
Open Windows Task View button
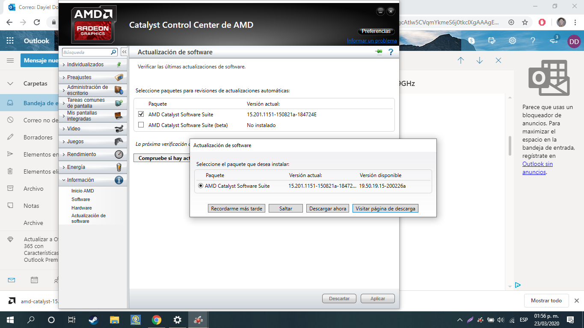pos(72,319)
